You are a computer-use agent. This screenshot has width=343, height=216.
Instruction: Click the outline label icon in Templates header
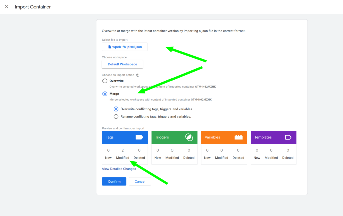[x=288, y=137]
